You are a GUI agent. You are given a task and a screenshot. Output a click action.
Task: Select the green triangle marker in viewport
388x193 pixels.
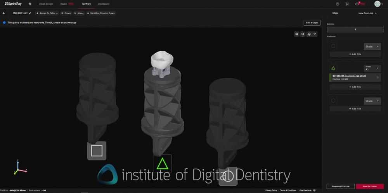162,163
